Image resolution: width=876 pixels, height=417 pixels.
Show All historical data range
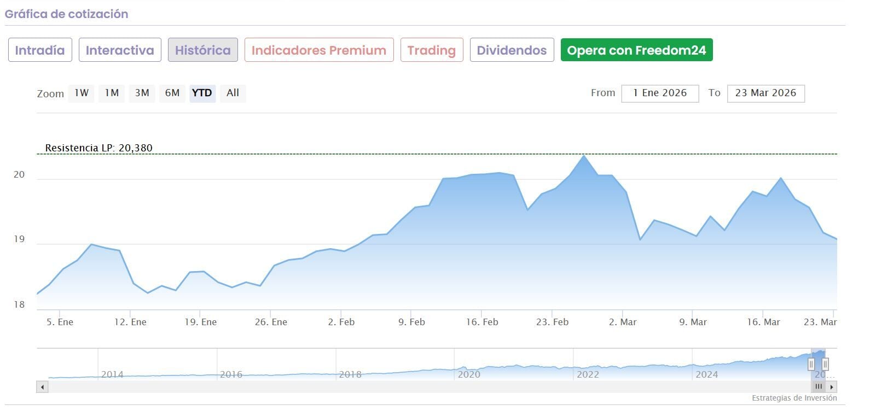(x=233, y=93)
